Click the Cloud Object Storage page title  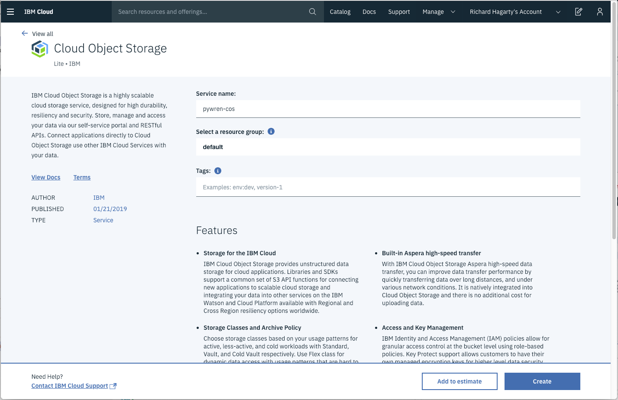pyautogui.click(x=110, y=49)
